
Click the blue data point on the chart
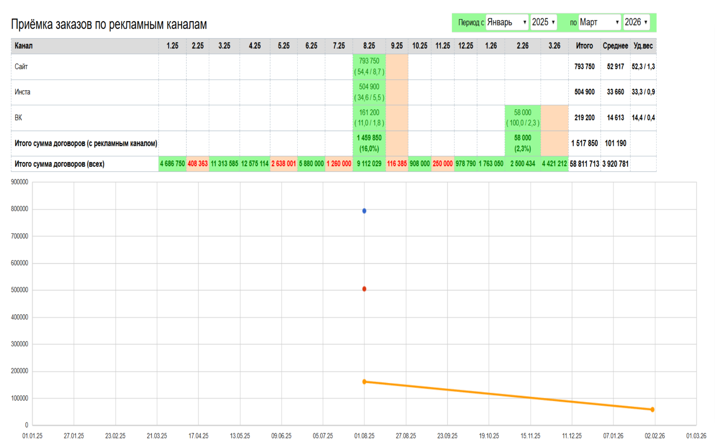364,211
